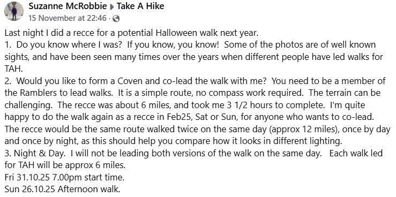The width and height of the screenshot is (396, 197).
Task: Open the Take A Hike group link
Action: (x=140, y=6)
